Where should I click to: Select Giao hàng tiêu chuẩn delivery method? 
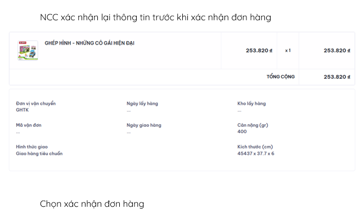39,153
